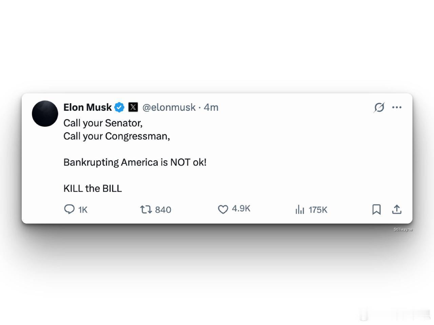Repost using the retweet arrows icon
Image resolution: width=434 pixels, height=325 pixels.
point(146,210)
